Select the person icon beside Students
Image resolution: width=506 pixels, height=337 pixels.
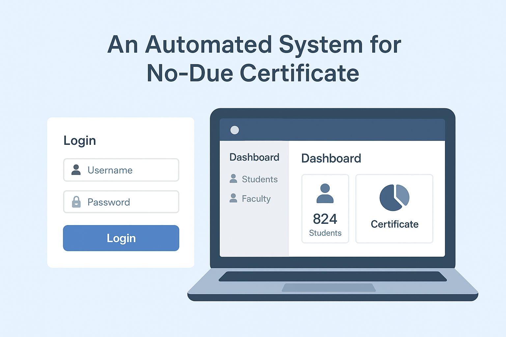coord(234,179)
